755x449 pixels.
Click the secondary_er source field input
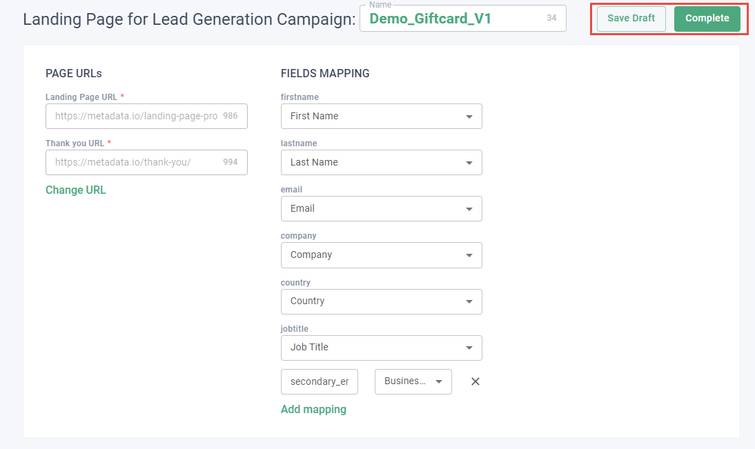click(320, 381)
